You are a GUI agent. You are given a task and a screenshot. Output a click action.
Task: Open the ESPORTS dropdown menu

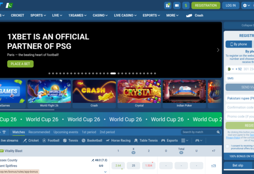click(151, 15)
